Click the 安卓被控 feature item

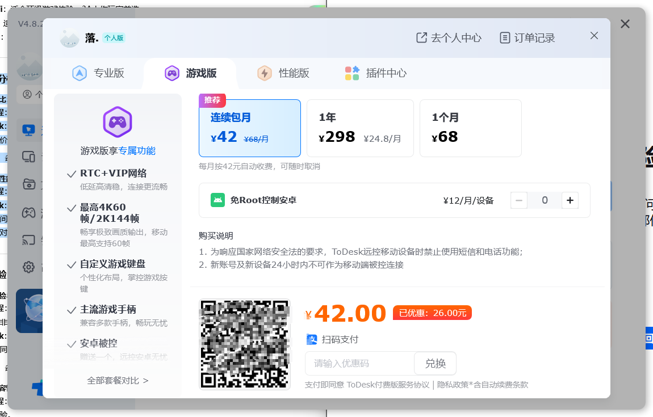click(x=118, y=349)
